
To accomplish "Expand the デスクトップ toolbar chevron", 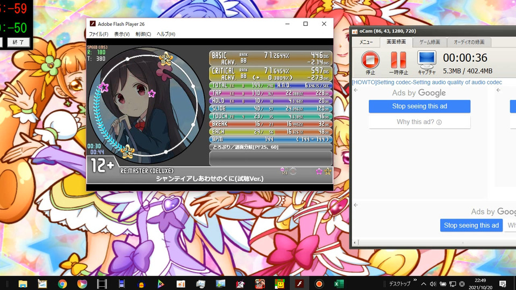I will [x=415, y=280].
